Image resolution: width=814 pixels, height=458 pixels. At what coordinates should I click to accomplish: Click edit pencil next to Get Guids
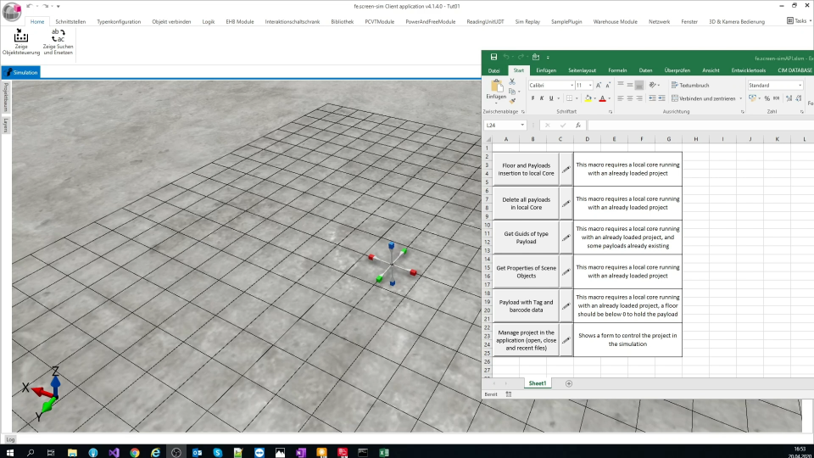566,237
